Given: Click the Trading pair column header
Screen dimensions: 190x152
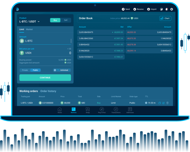Looking at the screenshot, I should click(x=25, y=97).
